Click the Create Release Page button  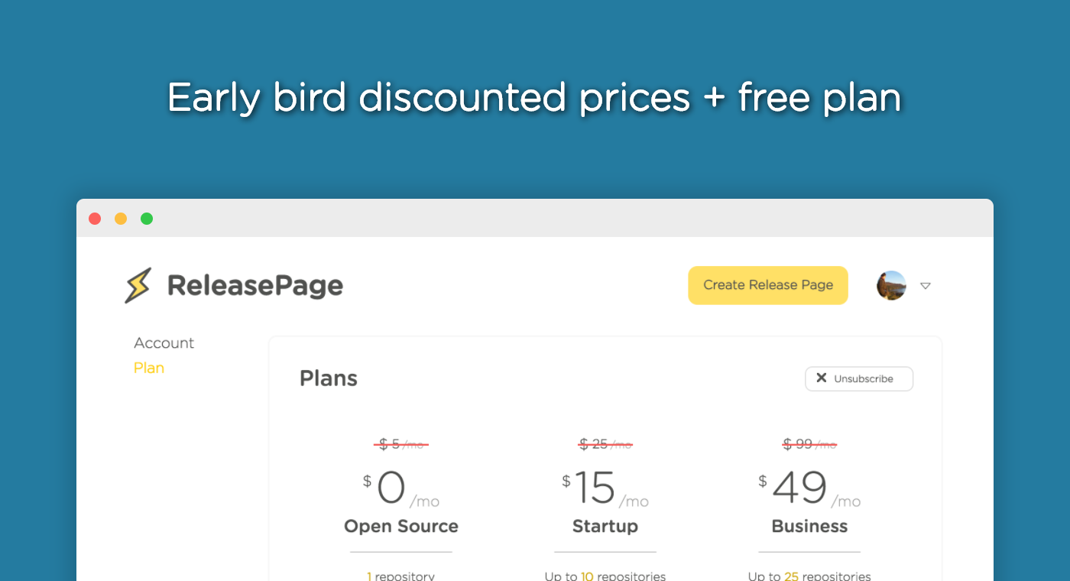[768, 285]
